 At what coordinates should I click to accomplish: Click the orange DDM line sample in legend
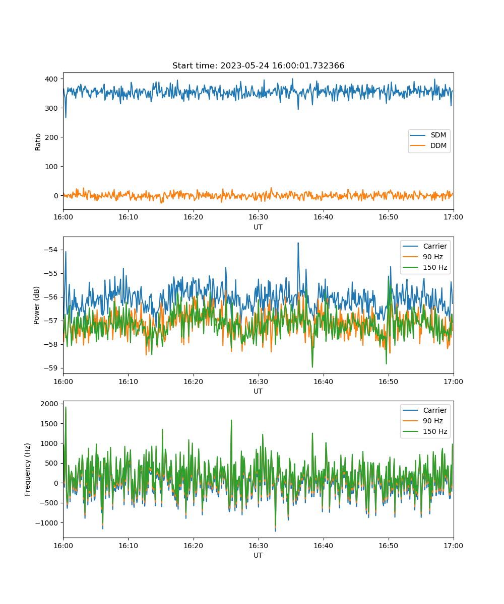pyautogui.click(x=418, y=146)
